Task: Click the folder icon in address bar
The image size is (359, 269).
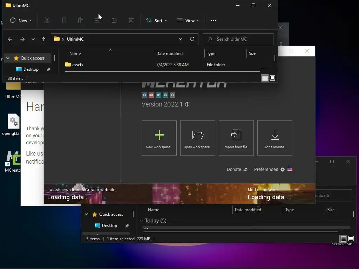Action: pyautogui.click(x=57, y=39)
